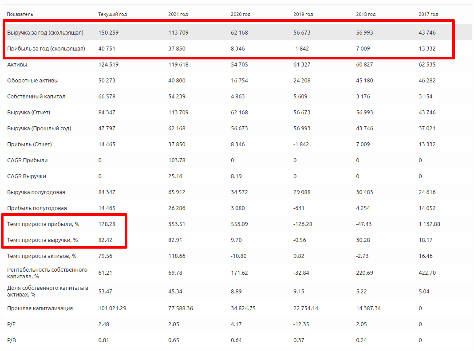Select the 'Темп прироста выручки, %' row label

[x=43, y=240]
